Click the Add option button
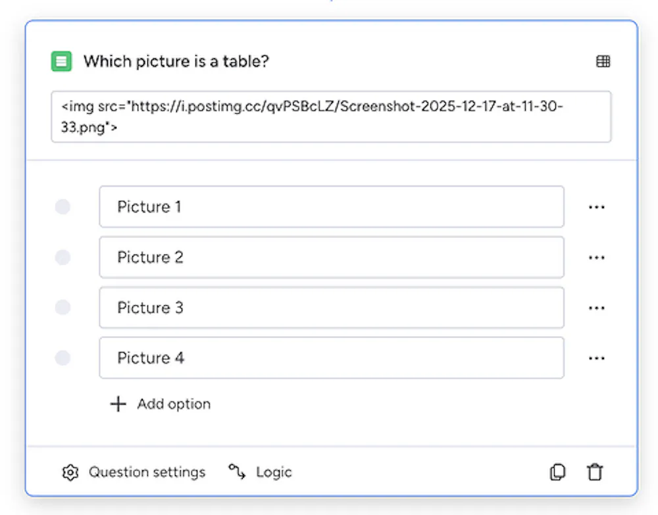The width and height of the screenshot is (658, 515). pos(173,404)
